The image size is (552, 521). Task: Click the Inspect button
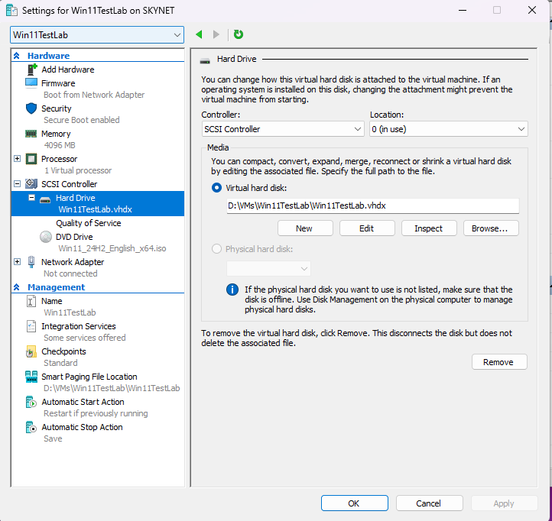[x=429, y=228]
